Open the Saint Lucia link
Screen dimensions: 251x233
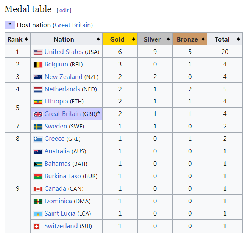point(60,213)
